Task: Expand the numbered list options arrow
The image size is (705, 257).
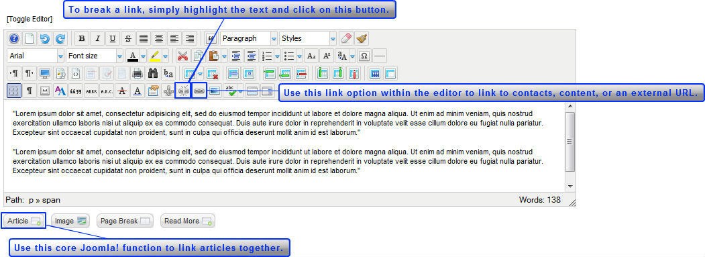Action: (278, 56)
